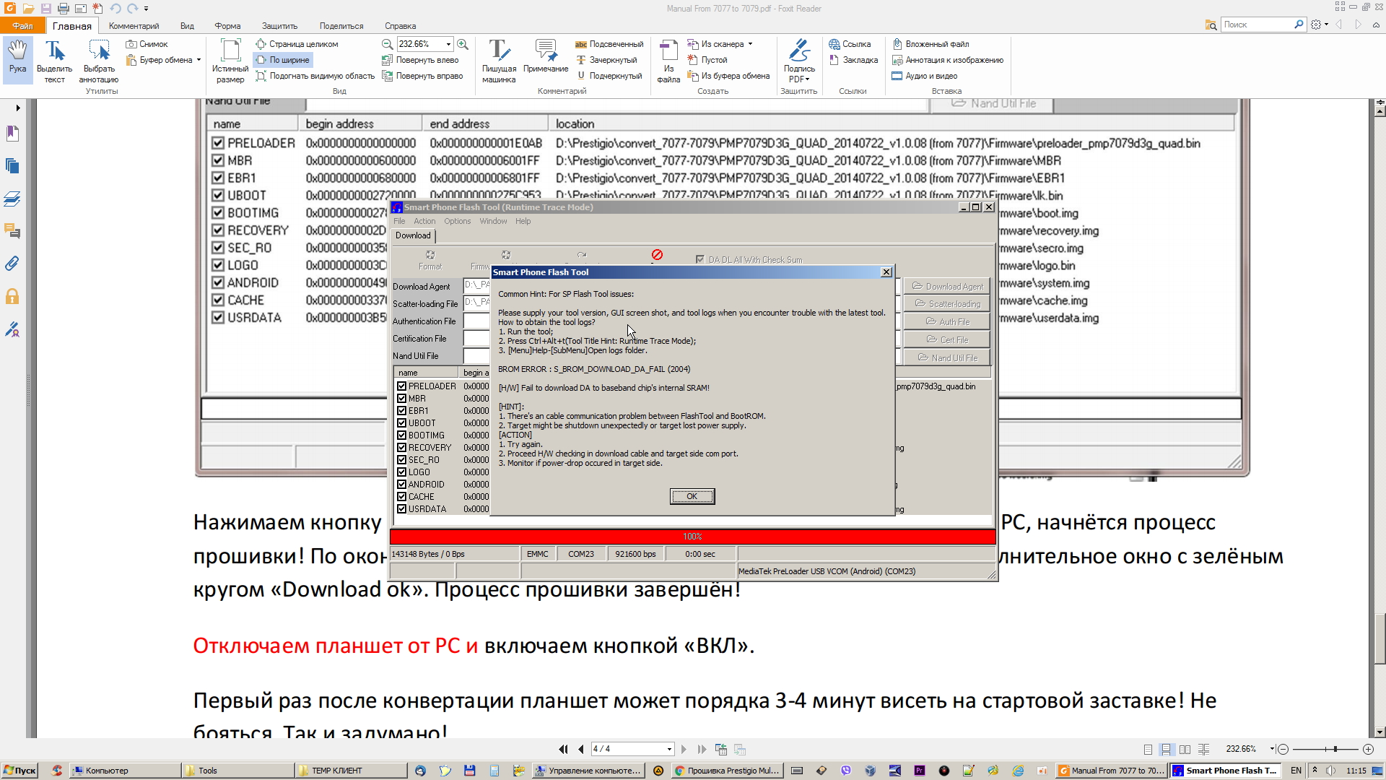This screenshot has height=780, width=1386.
Task: Toggle the RECOVERY checkbox in the flash tool
Action: 402,448
